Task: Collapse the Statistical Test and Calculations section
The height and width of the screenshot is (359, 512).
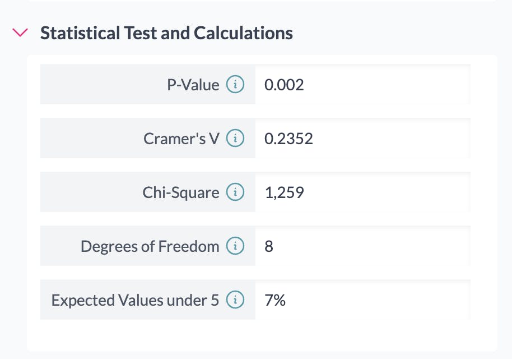Action: coord(20,33)
